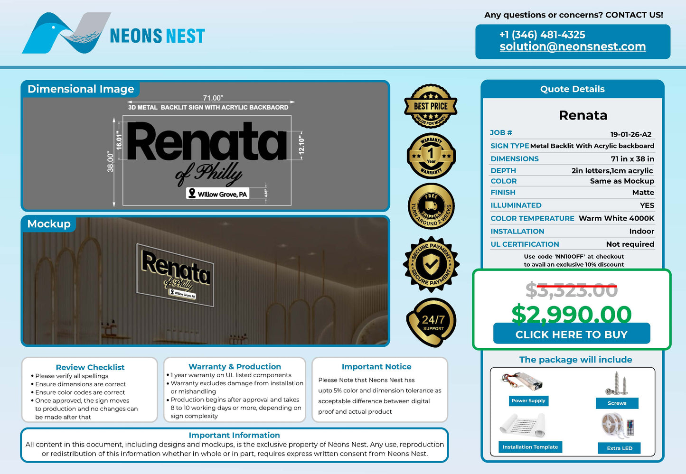Click the finish value Matte
The image size is (686, 474).
coord(643,193)
